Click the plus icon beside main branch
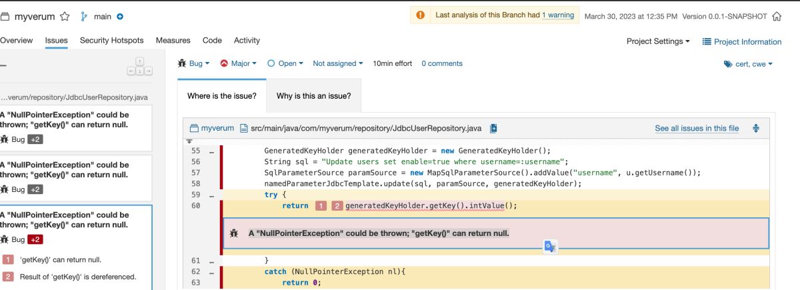 (120, 17)
